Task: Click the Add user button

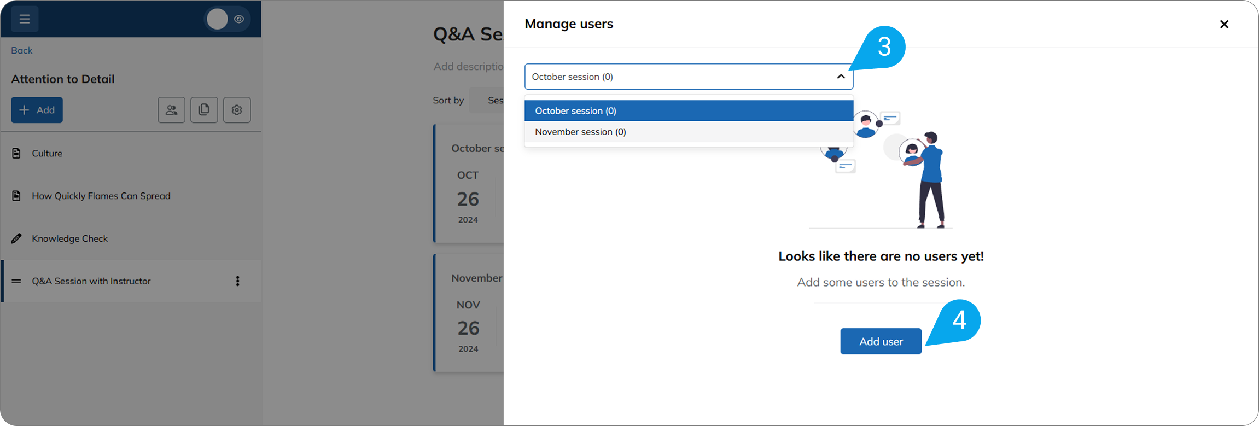Action: (881, 341)
